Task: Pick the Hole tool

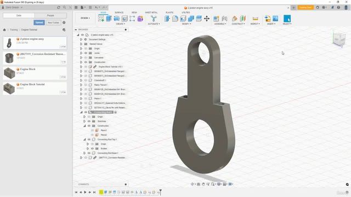Action: pos(124,19)
